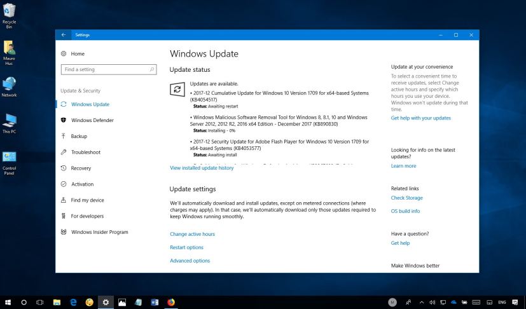Click the Recovery clock icon
Screen dimensions: 526x309
(x=64, y=168)
